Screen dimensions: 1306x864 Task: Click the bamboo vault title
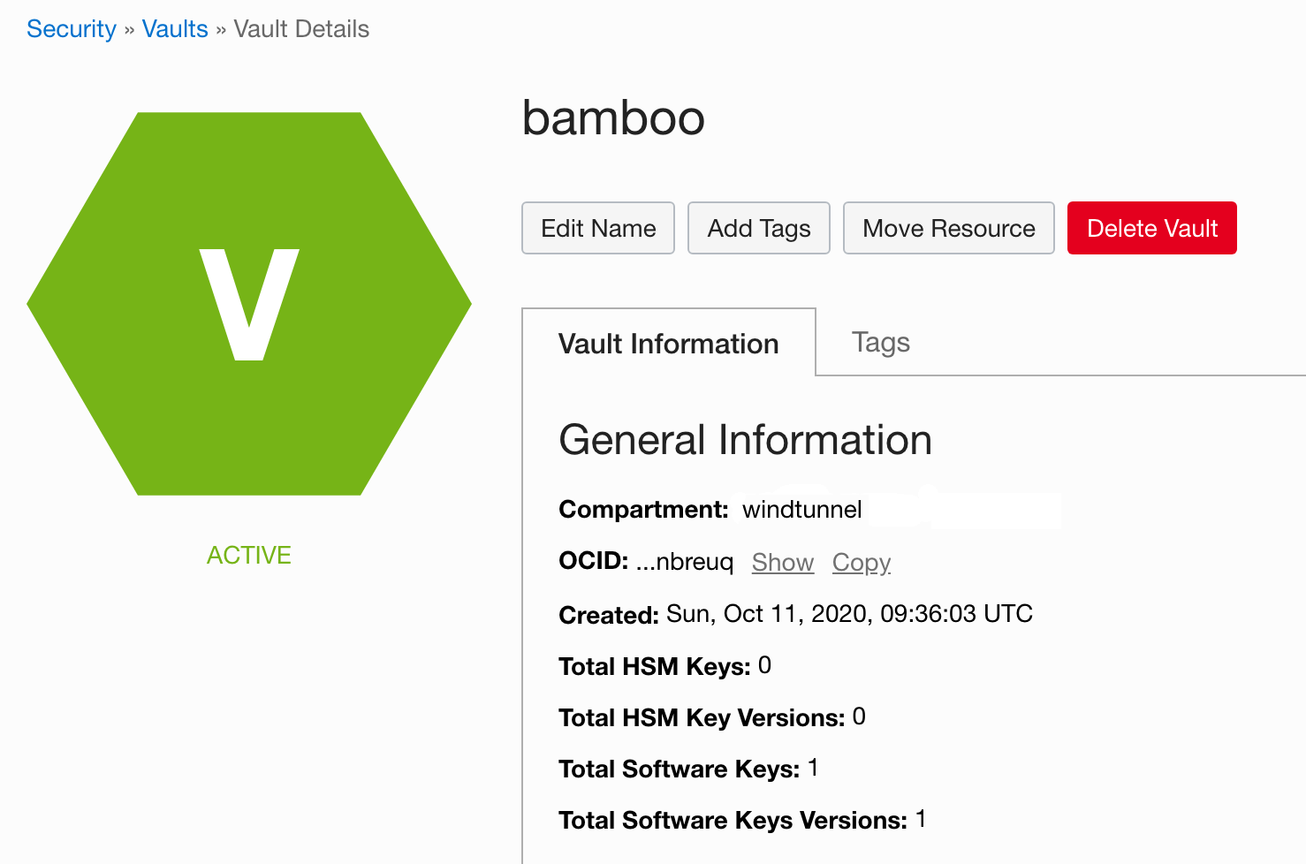[613, 117]
